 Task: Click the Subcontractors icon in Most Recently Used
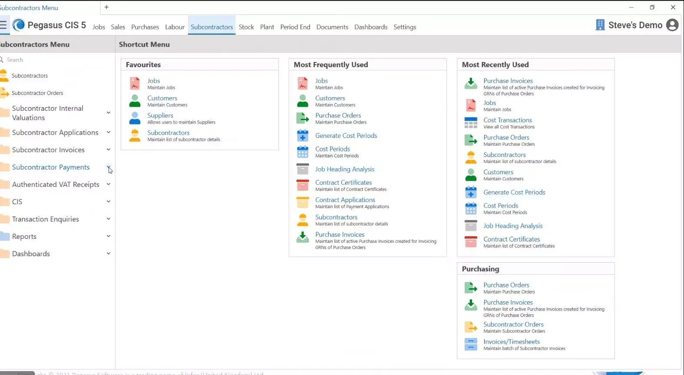pos(471,157)
